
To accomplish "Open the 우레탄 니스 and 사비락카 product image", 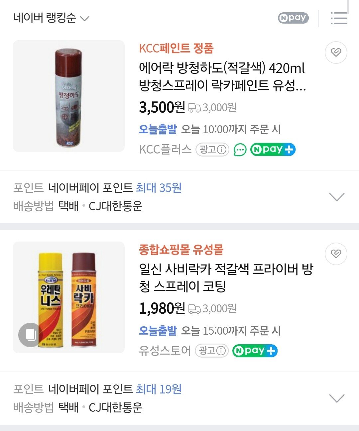I will [69, 297].
